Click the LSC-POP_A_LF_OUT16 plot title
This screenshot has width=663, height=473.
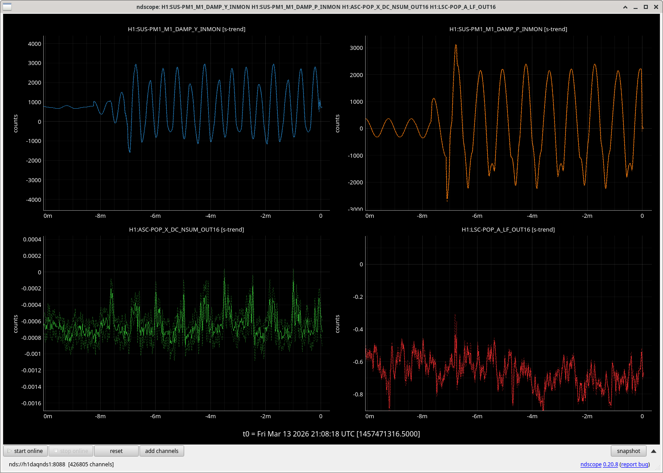[508, 229]
